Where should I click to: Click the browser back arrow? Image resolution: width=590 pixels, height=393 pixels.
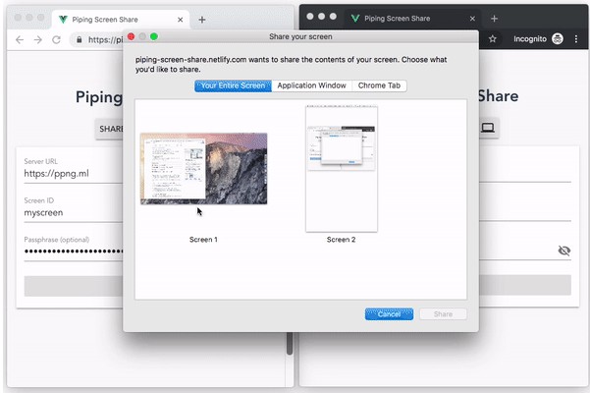pos(17,39)
